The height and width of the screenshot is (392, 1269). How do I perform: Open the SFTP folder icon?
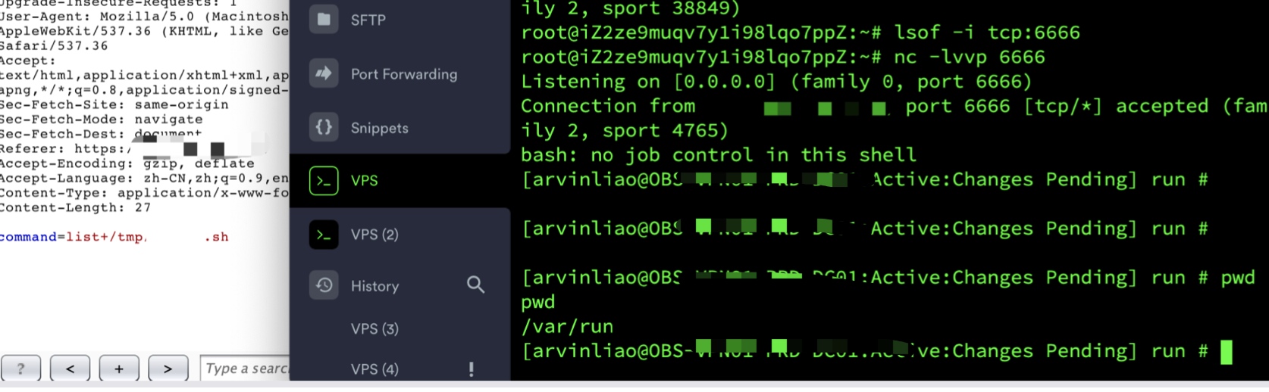324,20
